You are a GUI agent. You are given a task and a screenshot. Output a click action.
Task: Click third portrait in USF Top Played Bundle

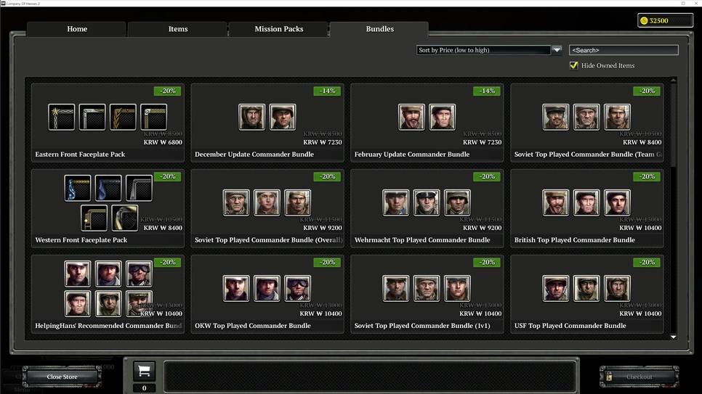point(617,288)
